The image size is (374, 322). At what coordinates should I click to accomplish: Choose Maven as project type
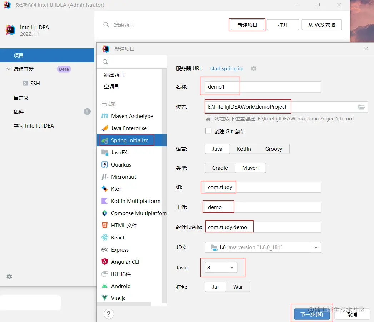coord(250,168)
